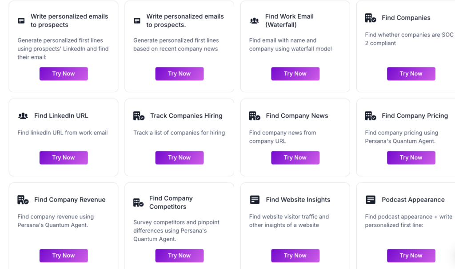Try the Find LinkedIn URL tool now
This screenshot has height=269, width=455.
(64, 158)
